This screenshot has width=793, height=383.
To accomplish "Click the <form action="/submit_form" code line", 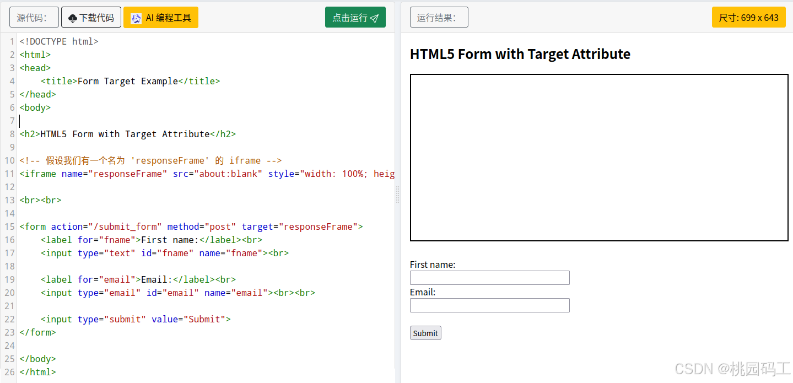I will coord(191,226).
